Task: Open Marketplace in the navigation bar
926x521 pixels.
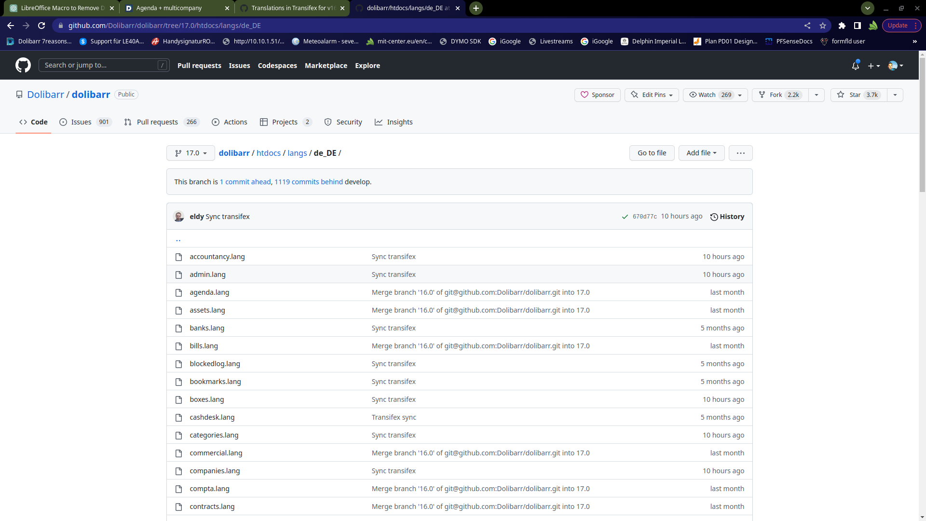Action: (x=326, y=65)
